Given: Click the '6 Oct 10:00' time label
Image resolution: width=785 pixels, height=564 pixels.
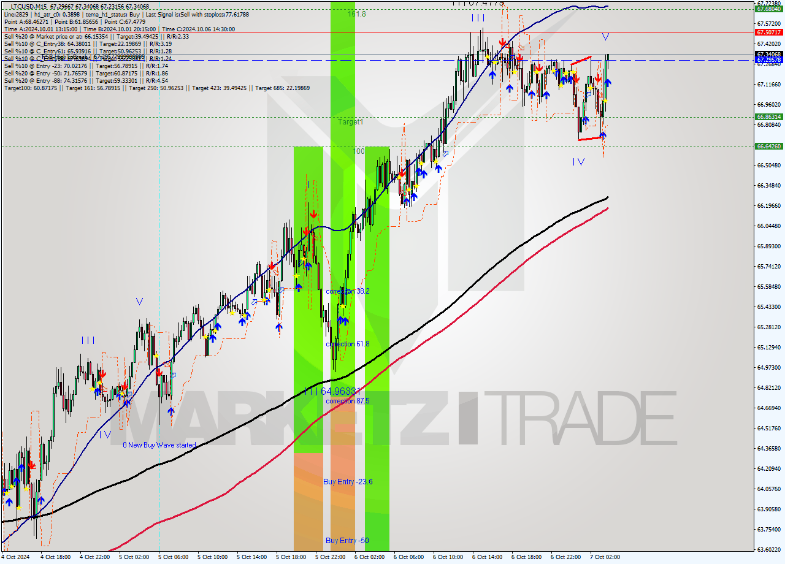Looking at the screenshot, I should tap(448, 557).
